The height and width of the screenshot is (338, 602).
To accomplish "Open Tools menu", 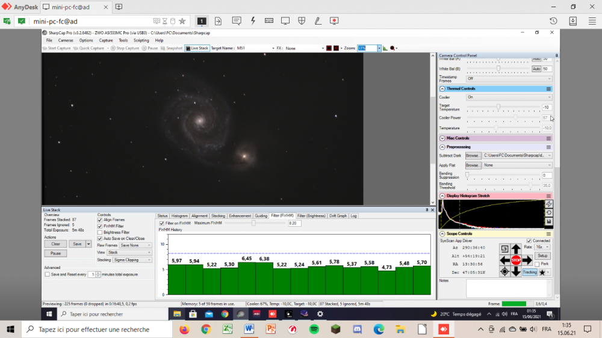I will click(x=123, y=41).
